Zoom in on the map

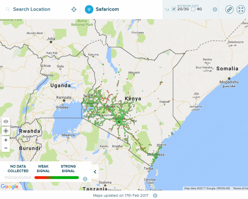pyautogui.click(x=6, y=140)
